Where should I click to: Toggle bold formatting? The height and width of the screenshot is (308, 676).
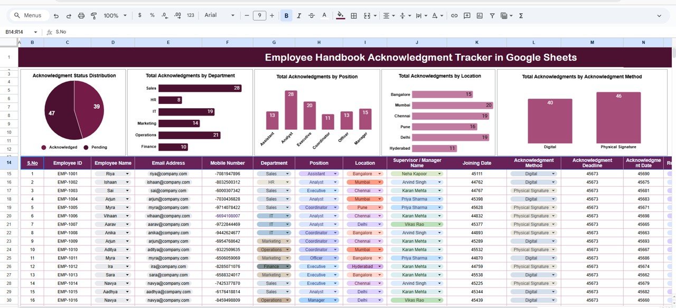point(286,16)
